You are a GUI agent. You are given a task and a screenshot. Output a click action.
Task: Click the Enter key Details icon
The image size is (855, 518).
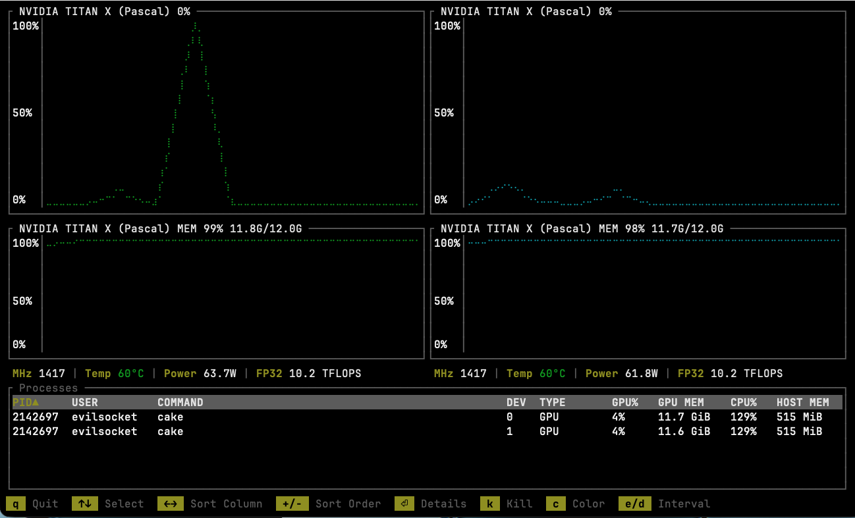404,504
